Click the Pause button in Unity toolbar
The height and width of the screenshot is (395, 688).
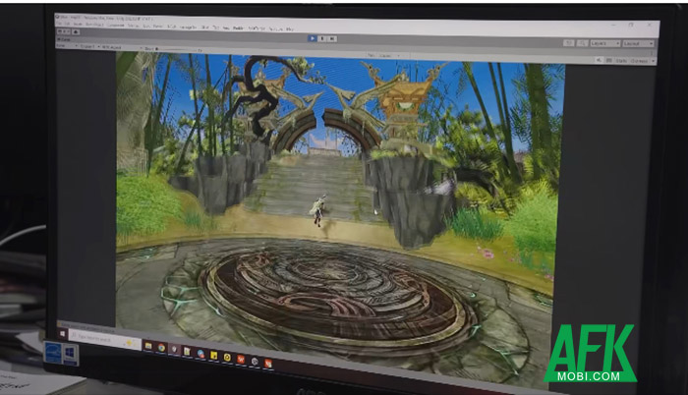(x=322, y=38)
